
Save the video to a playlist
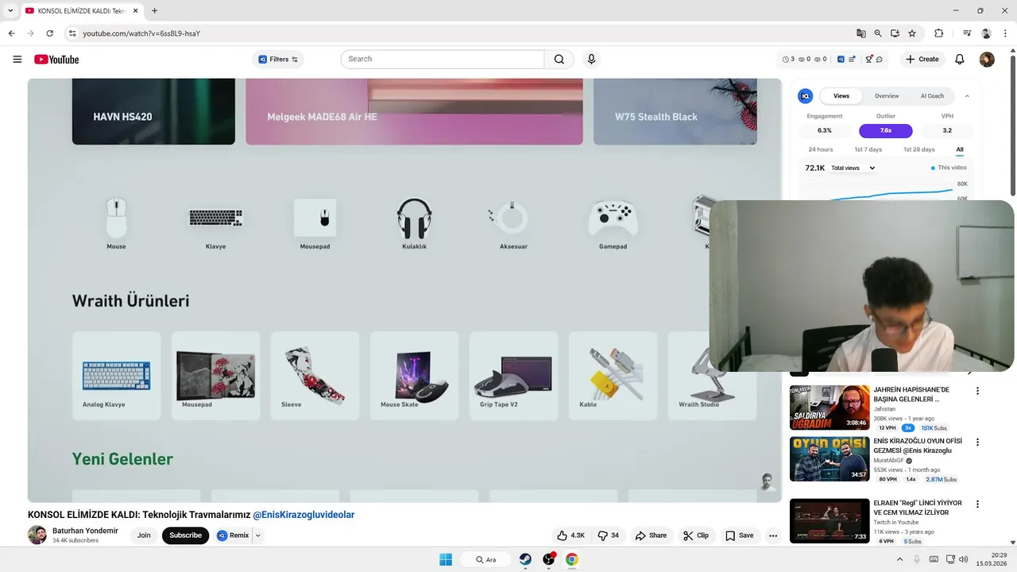point(739,535)
